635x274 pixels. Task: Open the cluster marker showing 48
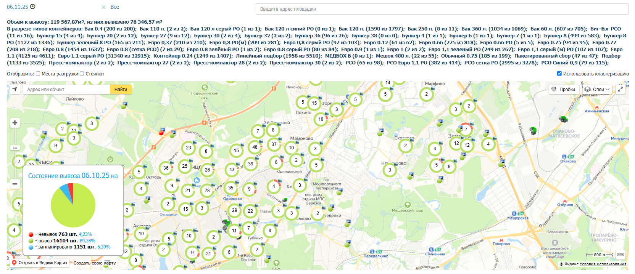pyautogui.click(x=255, y=147)
